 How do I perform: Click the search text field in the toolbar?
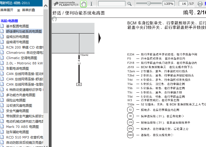click(112, 4)
